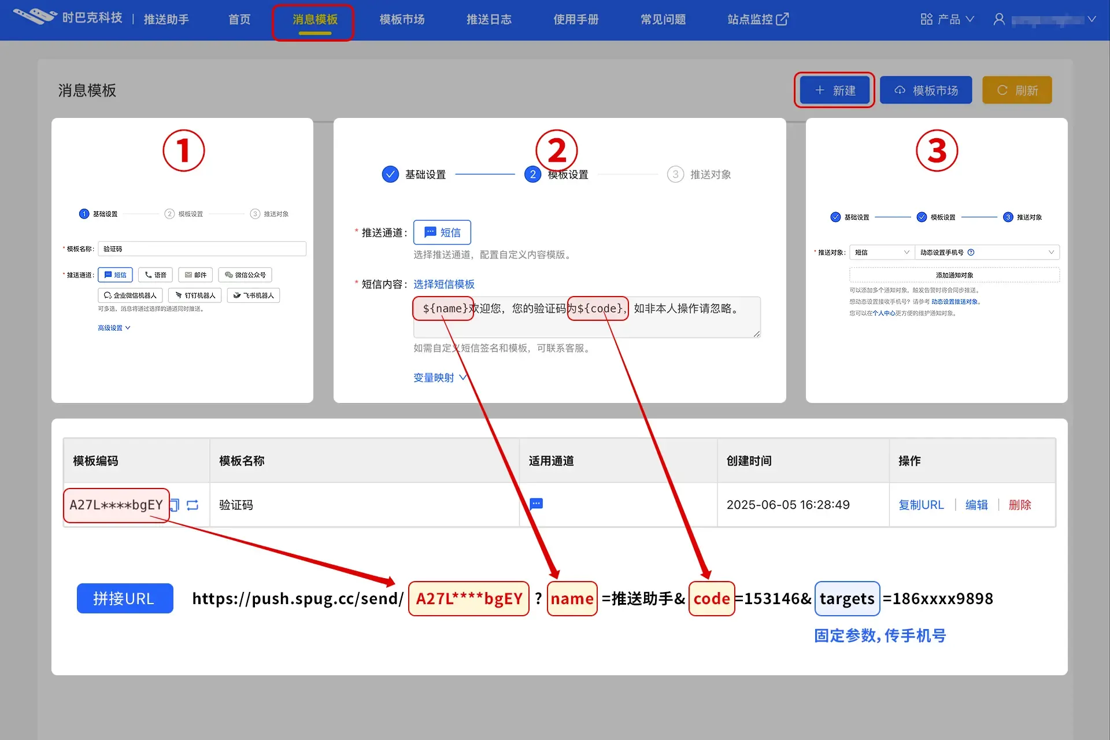Image resolution: width=1110 pixels, height=740 pixels.
Task: Click the 验证码 template name cell
Action: point(236,505)
